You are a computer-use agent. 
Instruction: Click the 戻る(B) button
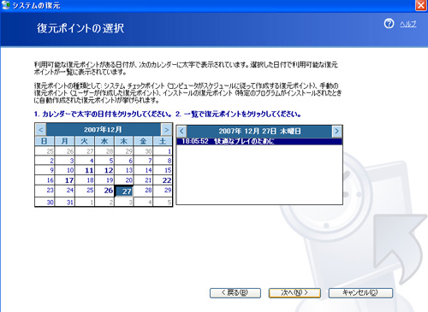point(235,293)
